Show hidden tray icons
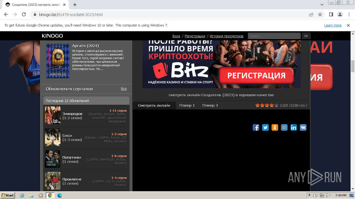Screen dimensions: 355x199 click(x=310, y=195)
